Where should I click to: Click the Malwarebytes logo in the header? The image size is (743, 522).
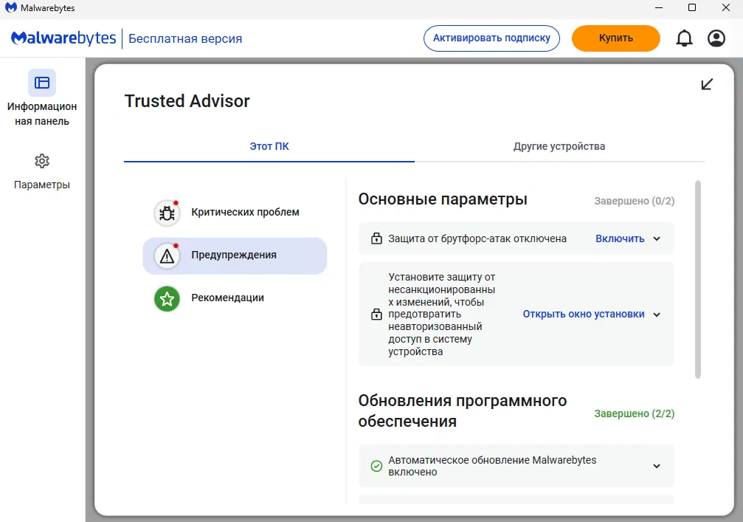pos(63,38)
